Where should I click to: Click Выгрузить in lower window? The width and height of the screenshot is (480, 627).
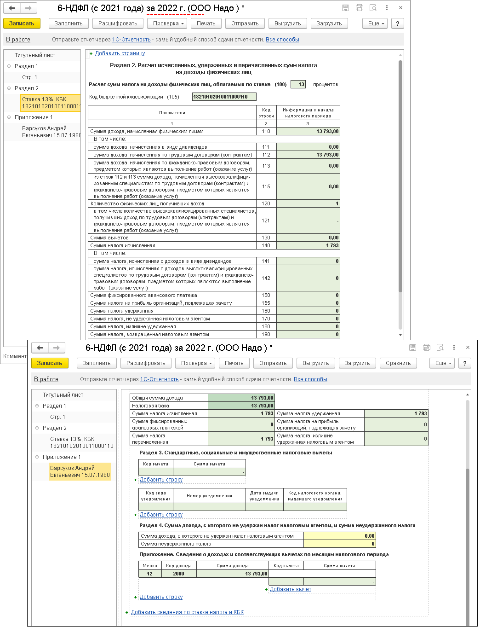[x=316, y=363]
